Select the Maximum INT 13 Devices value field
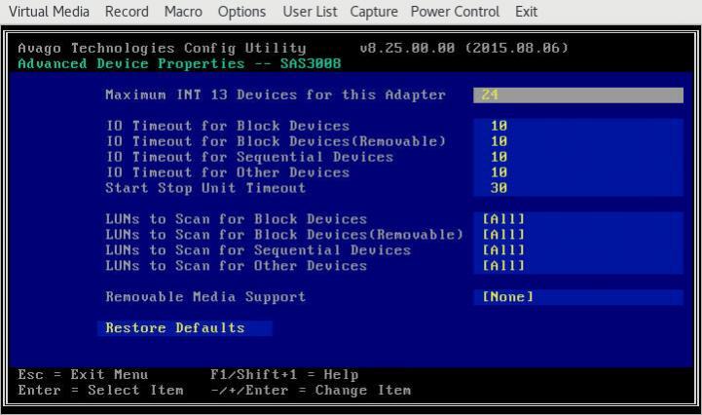Viewport: 702px width, 415px height. (x=578, y=95)
